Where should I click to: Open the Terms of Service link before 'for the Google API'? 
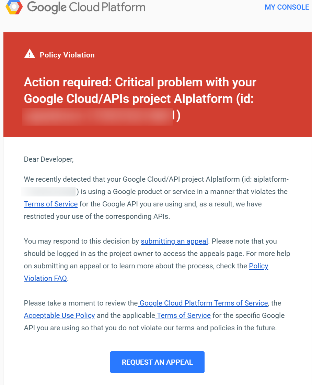(51, 204)
